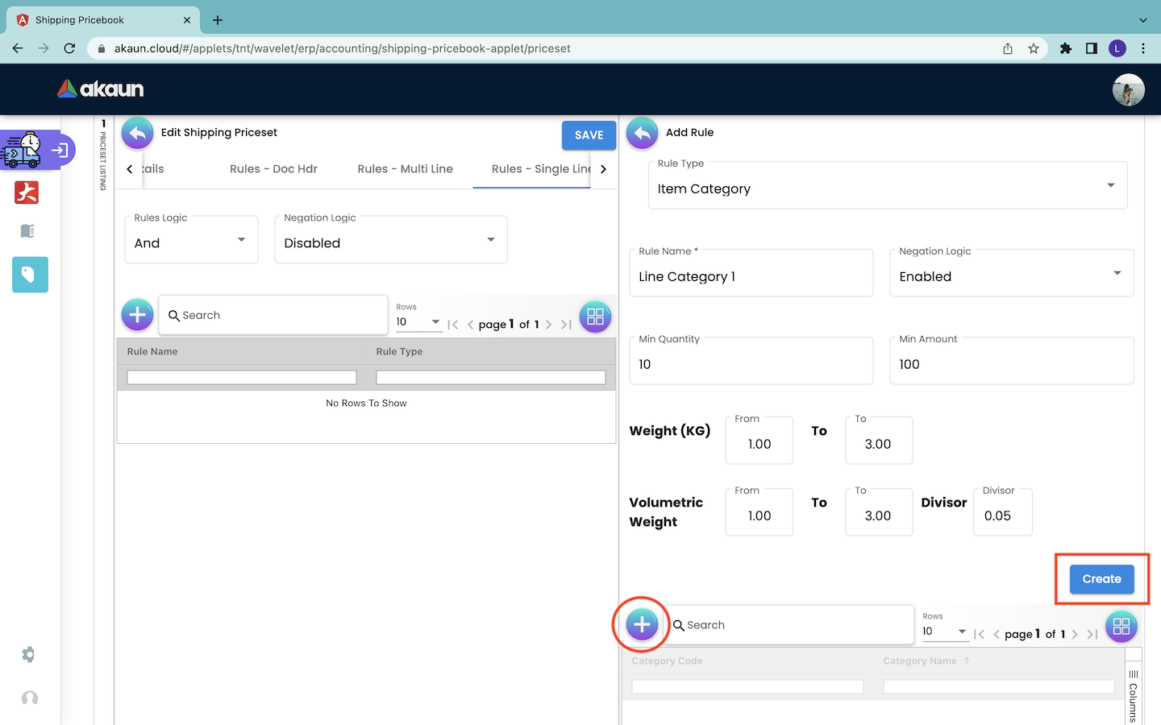Expand the Rule Type dropdown
Viewport: 1161px width, 725px height.
(x=887, y=188)
